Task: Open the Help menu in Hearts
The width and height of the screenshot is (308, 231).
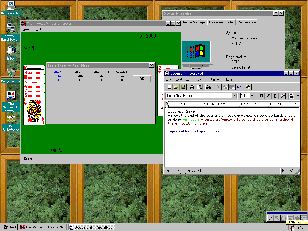Action: (39, 29)
